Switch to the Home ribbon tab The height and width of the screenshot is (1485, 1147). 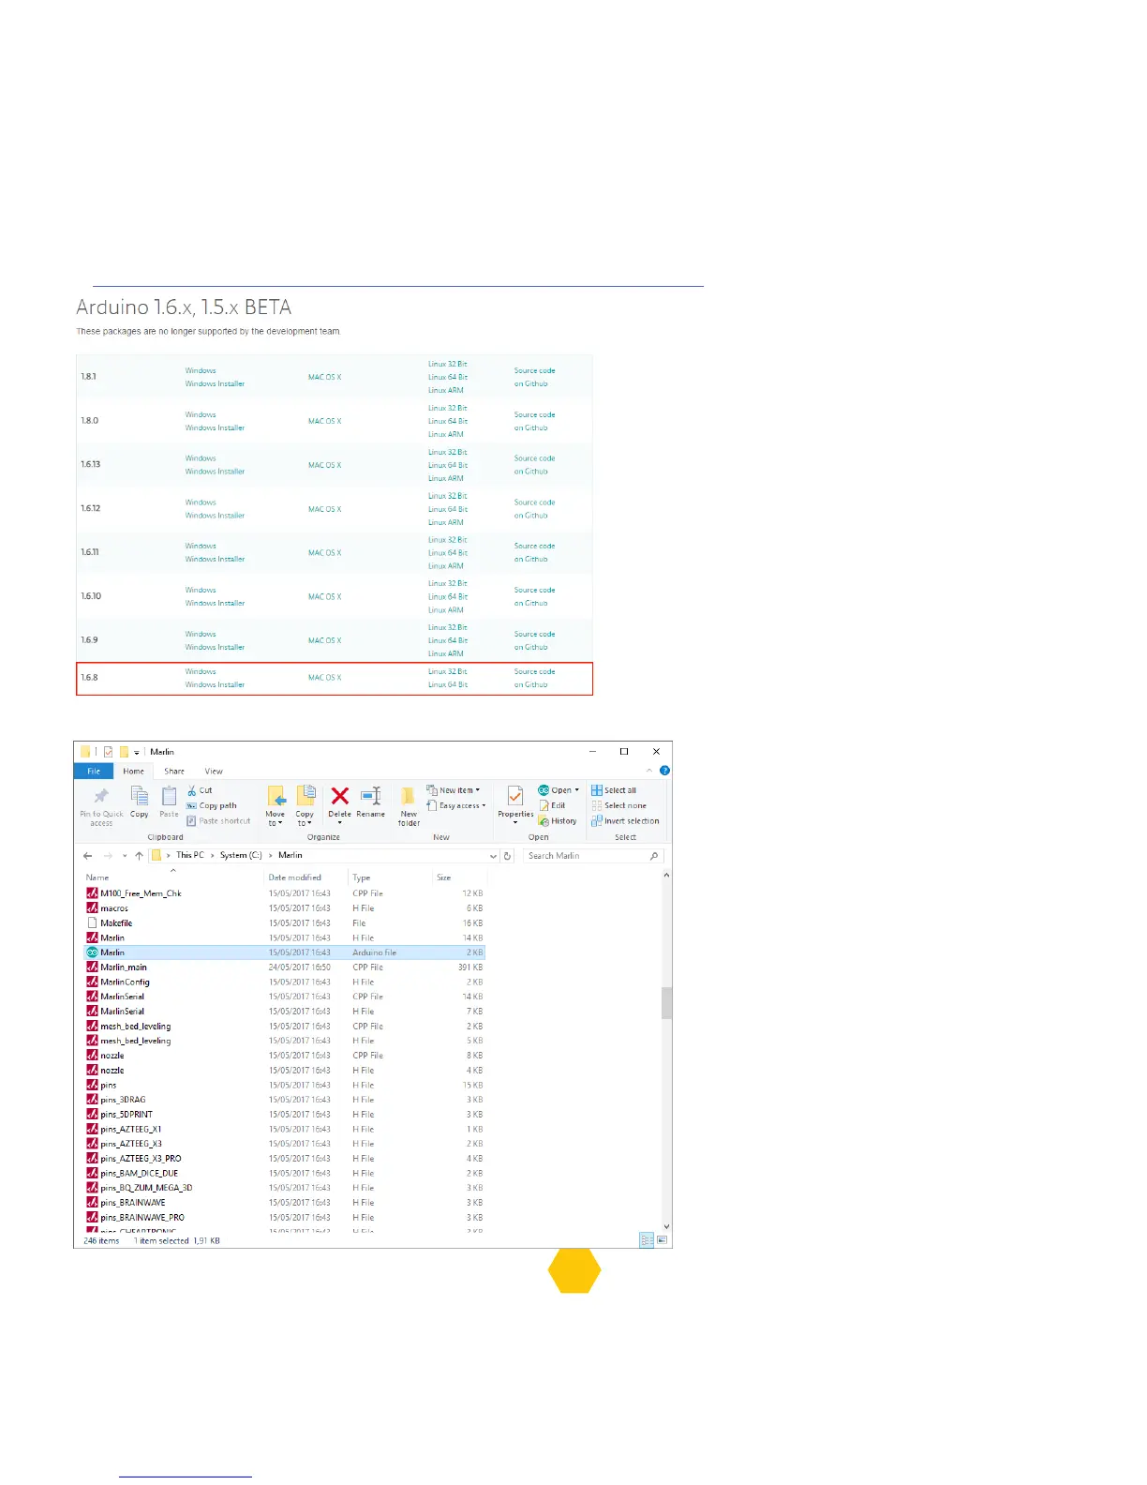[x=134, y=771]
